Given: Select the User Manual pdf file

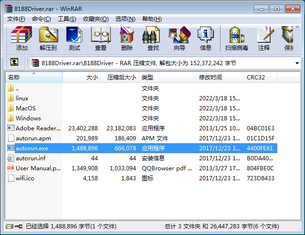Looking at the screenshot, I should (x=141, y=168).
